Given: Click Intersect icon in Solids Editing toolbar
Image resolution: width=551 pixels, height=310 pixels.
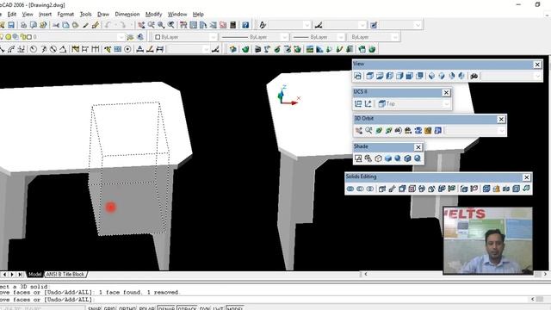Looking at the screenshot, I should pos(370,189).
